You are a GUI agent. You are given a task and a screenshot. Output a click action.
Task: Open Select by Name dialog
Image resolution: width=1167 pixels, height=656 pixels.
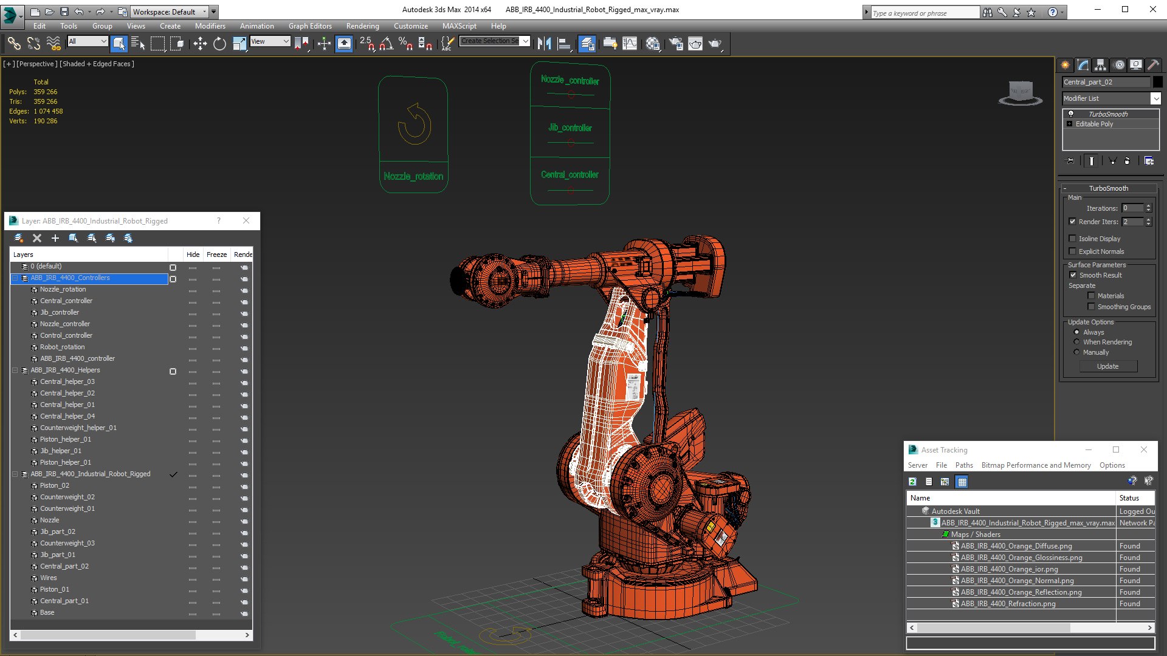[x=138, y=43]
